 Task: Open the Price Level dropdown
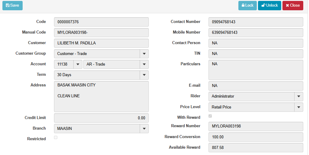point(298,107)
